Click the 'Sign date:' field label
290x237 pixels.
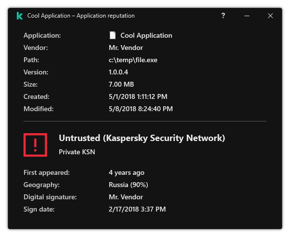point(39,209)
